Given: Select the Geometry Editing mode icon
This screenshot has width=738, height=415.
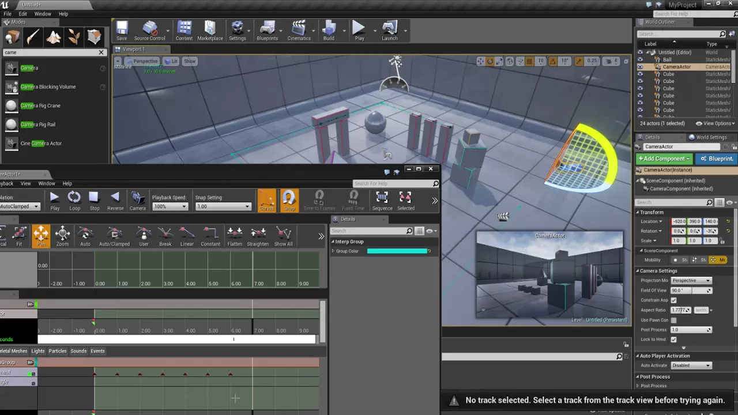Looking at the screenshot, I should [x=95, y=37].
